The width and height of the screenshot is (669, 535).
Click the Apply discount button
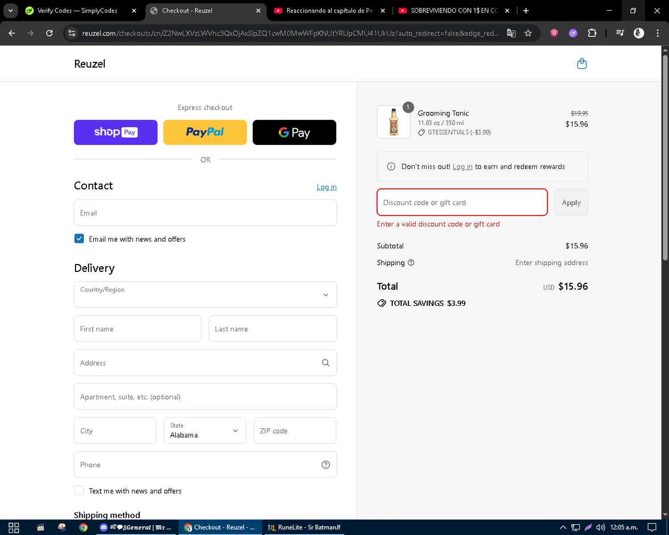(x=571, y=202)
